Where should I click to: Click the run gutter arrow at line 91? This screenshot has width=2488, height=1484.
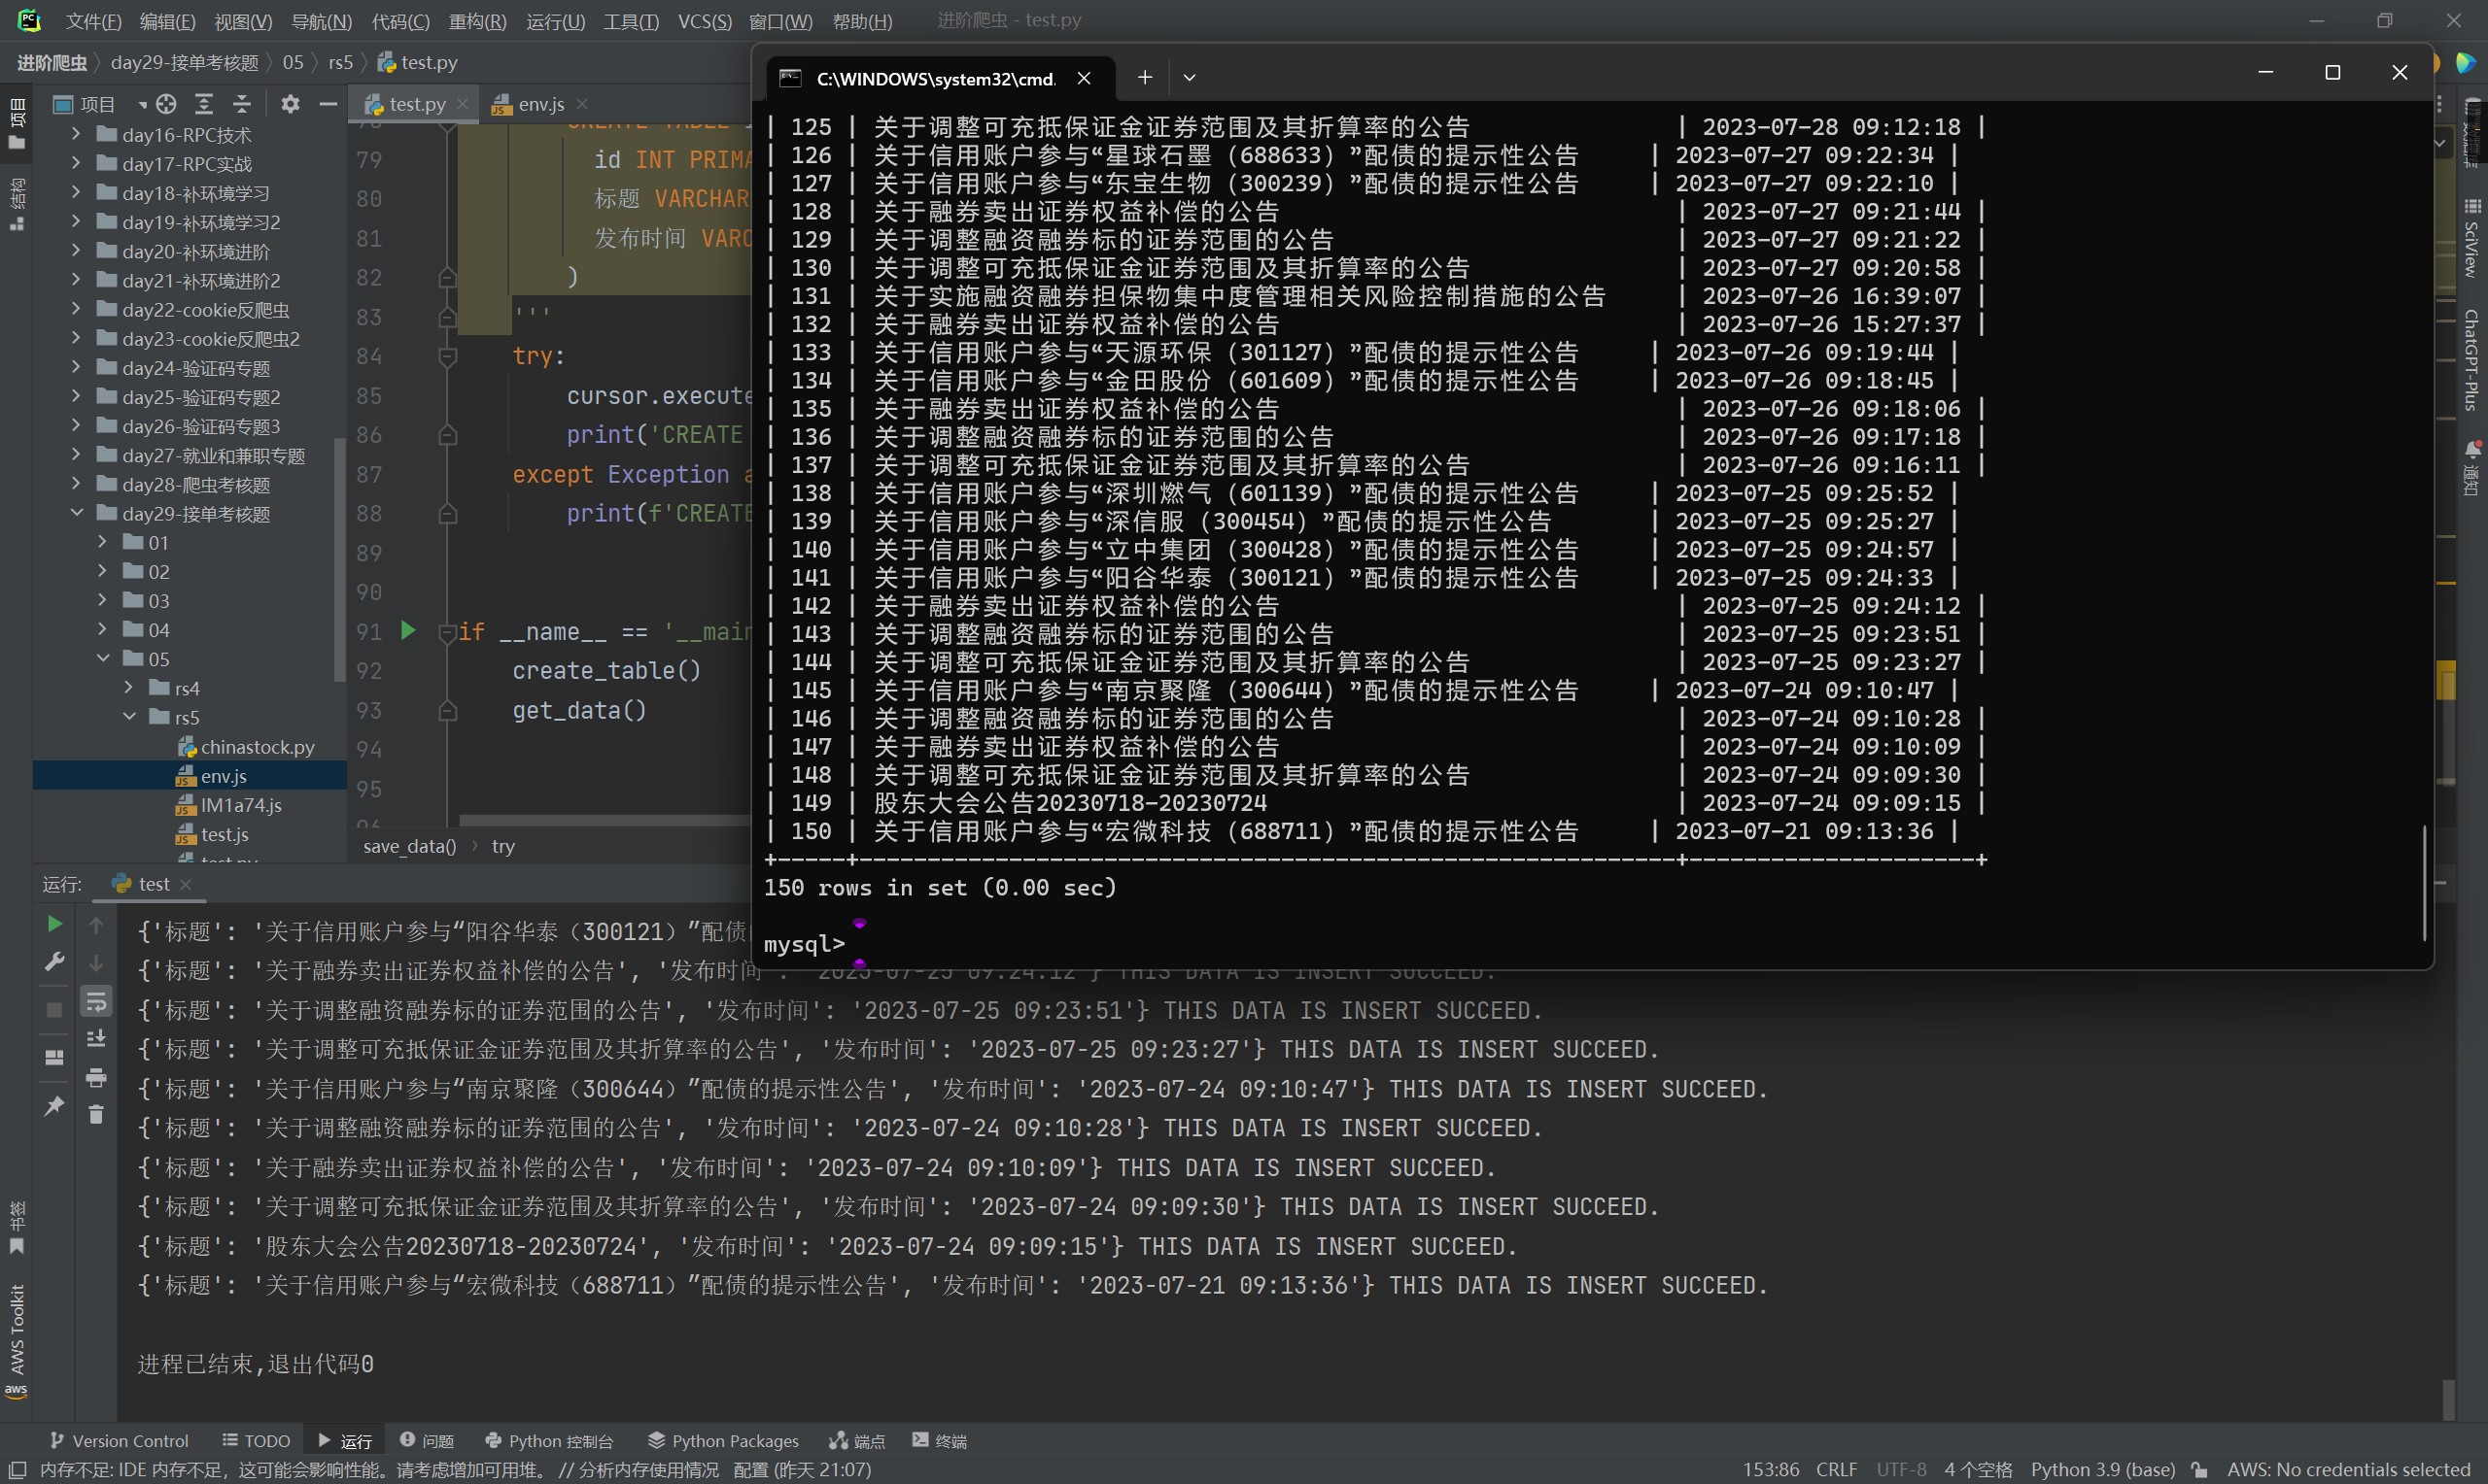pos(408,630)
